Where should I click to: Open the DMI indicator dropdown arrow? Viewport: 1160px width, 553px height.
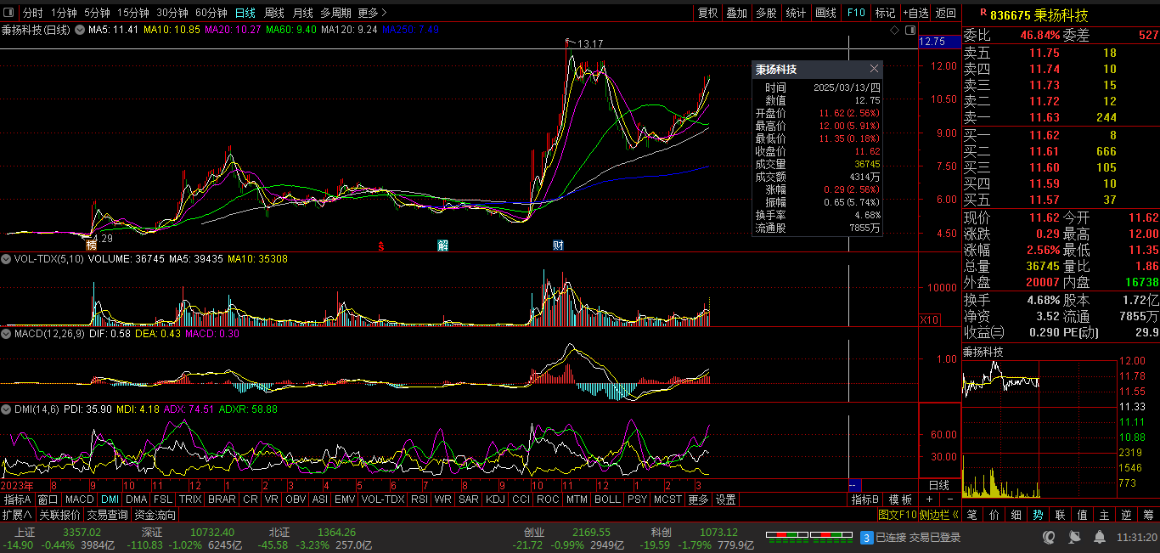click(6, 409)
